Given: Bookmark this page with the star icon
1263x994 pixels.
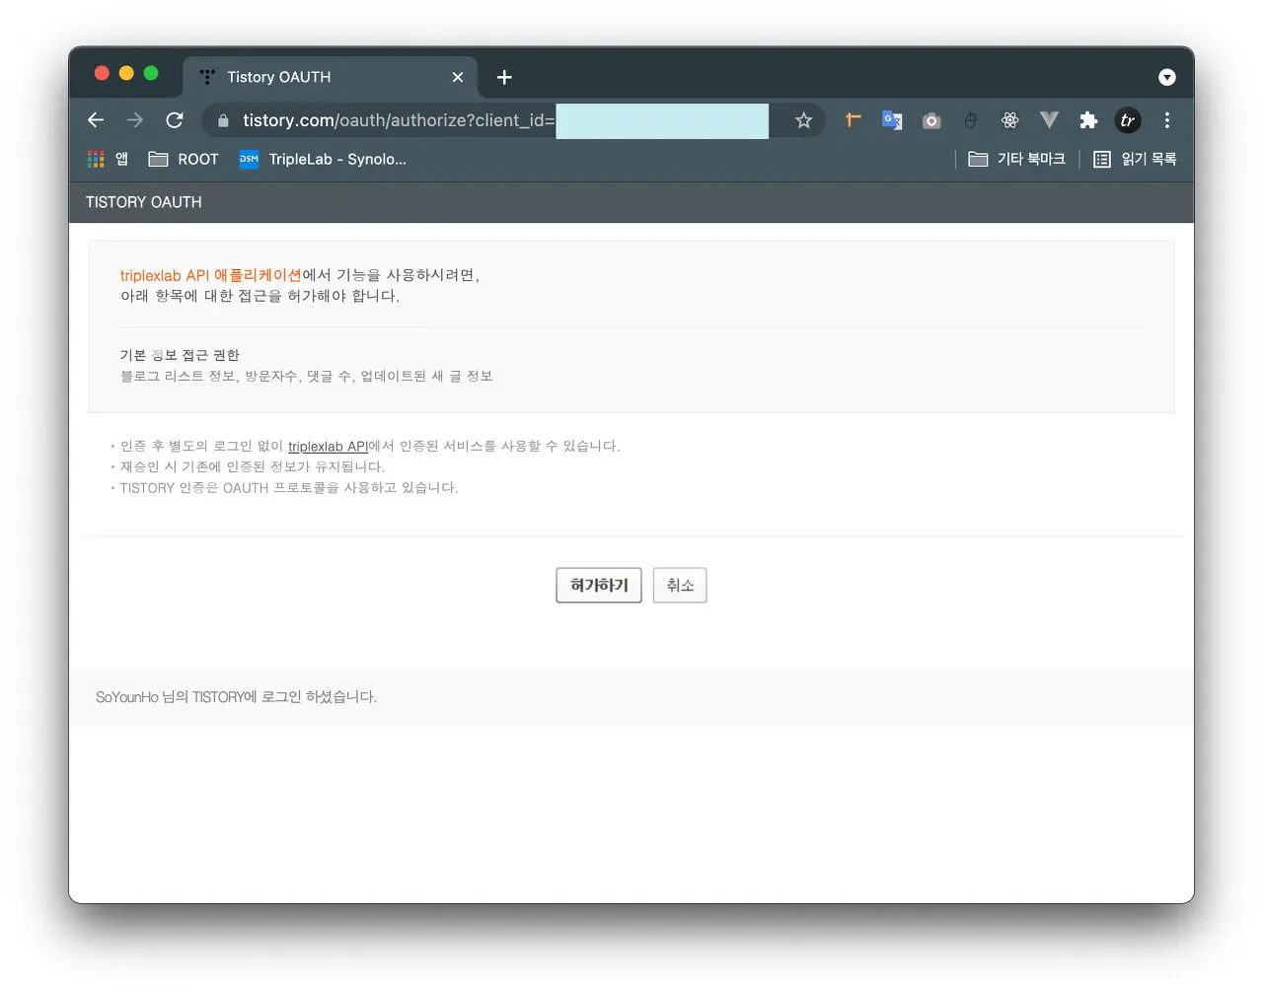Looking at the screenshot, I should 804,120.
